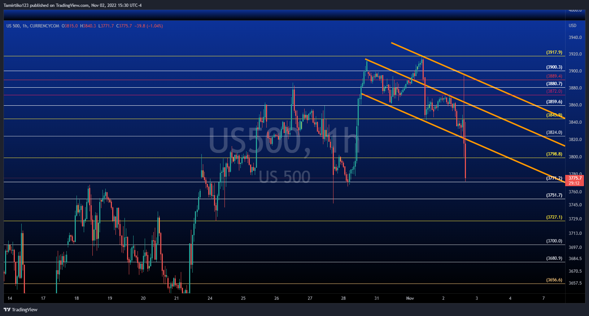Click the USD currency label on price scale

click(573, 26)
